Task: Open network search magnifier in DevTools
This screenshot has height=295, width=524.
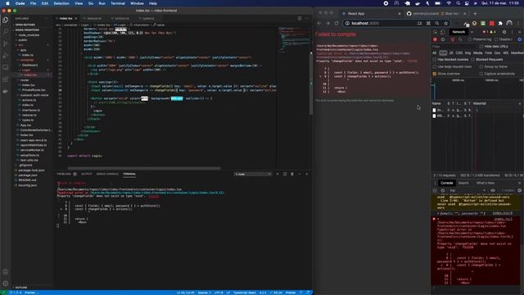Action: [x=460, y=39]
